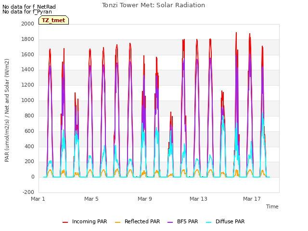Click the BF5 PAR legend label
308x231 pixels.
[188, 221]
